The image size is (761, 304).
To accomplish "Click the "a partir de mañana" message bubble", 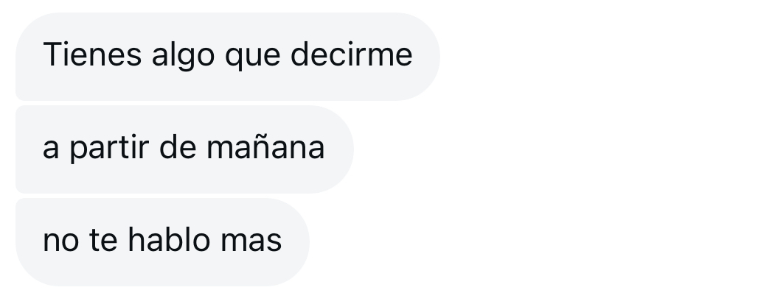I will [184, 149].
